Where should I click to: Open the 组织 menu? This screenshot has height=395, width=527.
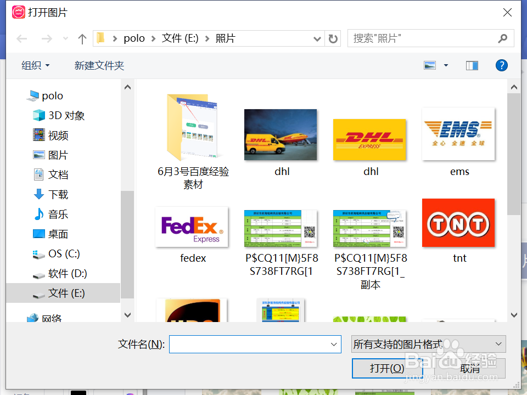coord(36,65)
